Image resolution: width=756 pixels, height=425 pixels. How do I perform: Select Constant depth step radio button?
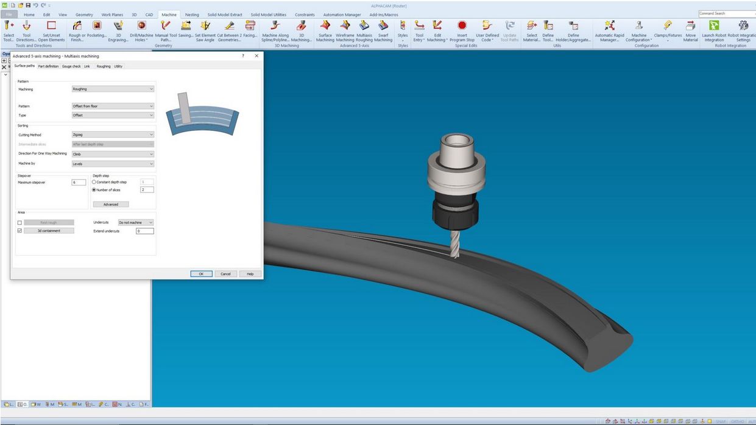94,182
